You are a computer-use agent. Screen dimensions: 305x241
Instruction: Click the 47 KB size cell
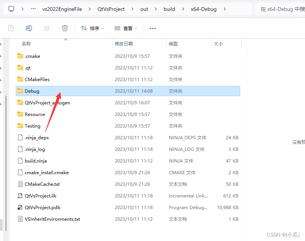coord(232,161)
